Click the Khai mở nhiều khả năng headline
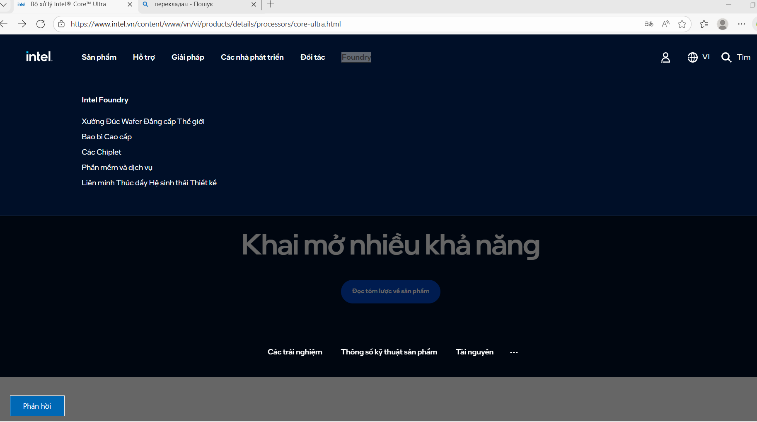 click(x=391, y=245)
